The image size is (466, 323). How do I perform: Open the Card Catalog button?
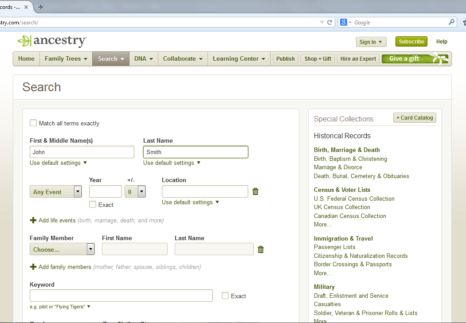click(x=415, y=117)
